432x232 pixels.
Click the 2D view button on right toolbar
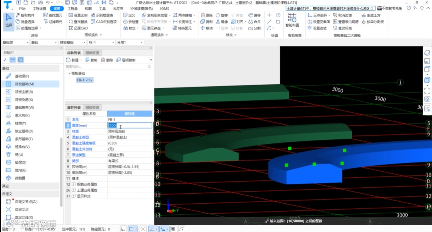click(x=427, y=61)
